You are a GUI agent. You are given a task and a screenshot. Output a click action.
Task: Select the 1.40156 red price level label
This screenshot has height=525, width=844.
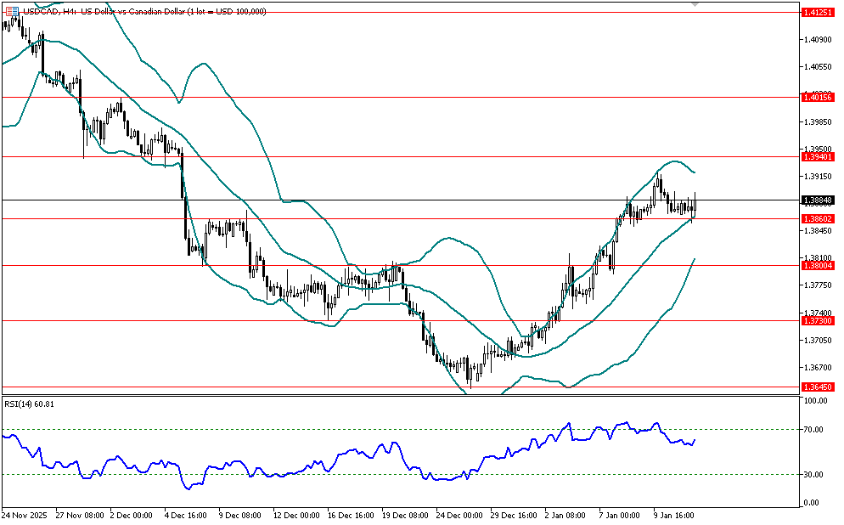[818, 98]
